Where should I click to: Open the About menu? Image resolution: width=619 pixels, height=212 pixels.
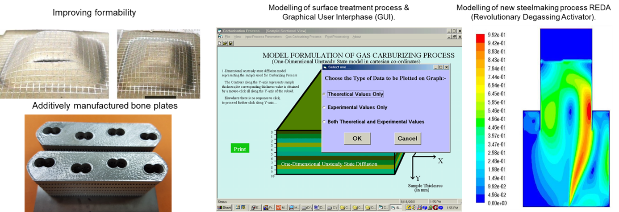click(357, 37)
